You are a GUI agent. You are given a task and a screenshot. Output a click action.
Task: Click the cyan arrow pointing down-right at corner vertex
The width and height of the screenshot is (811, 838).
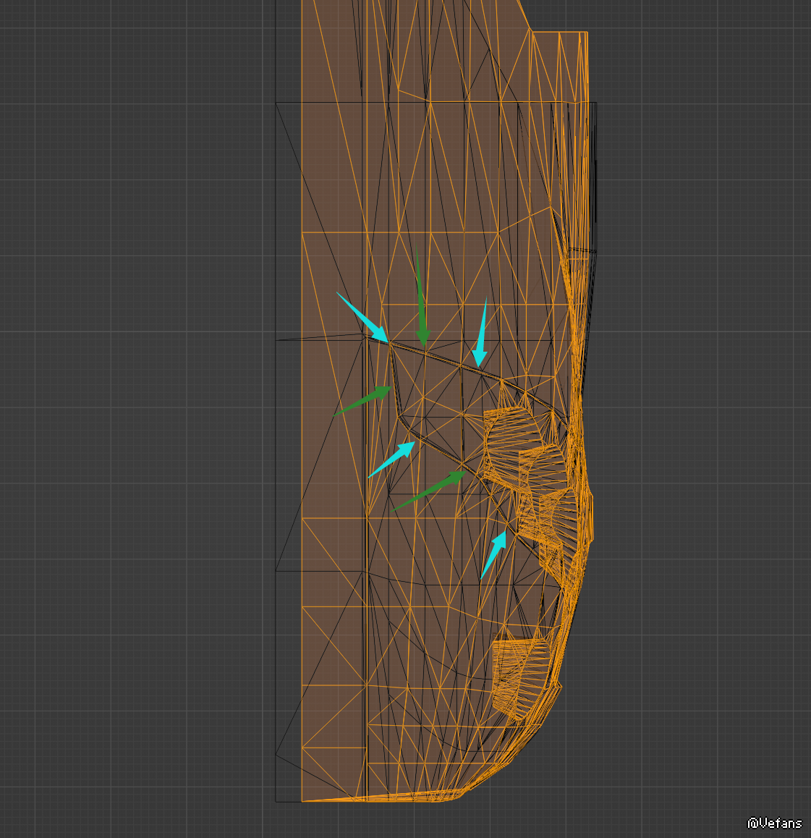click(x=362, y=318)
